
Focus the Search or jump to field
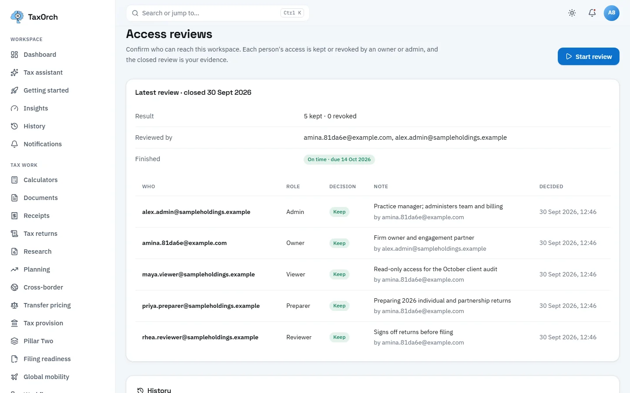(217, 13)
